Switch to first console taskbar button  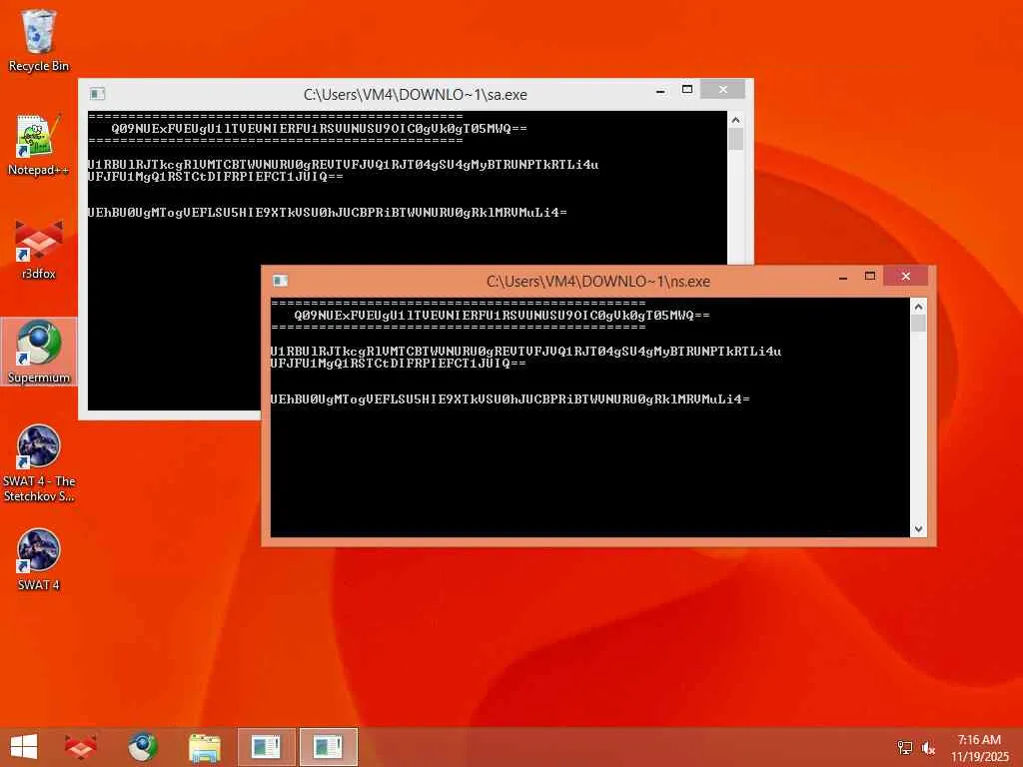click(266, 747)
